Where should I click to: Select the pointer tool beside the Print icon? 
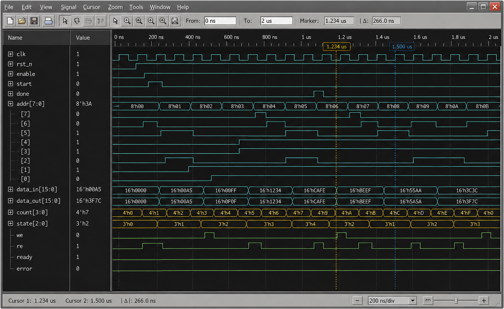coord(65,21)
